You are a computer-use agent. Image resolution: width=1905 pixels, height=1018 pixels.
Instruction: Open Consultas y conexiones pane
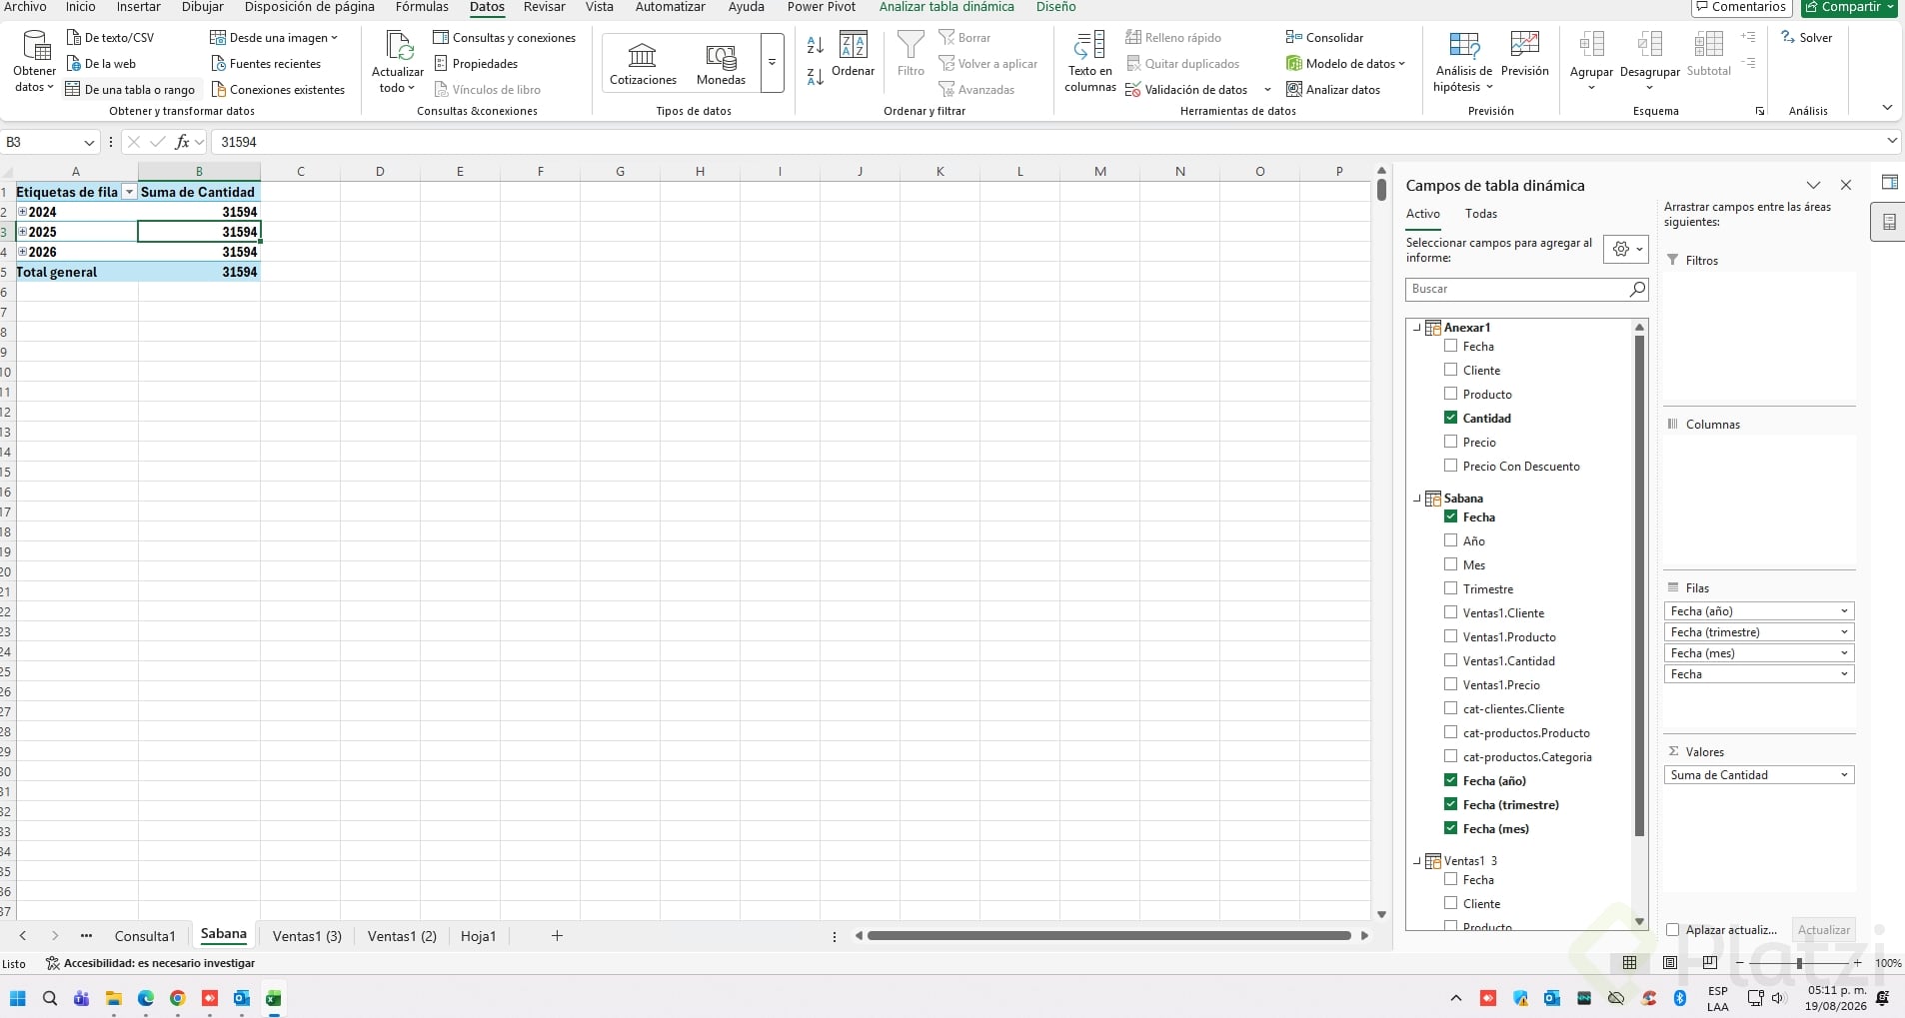pos(505,38)
